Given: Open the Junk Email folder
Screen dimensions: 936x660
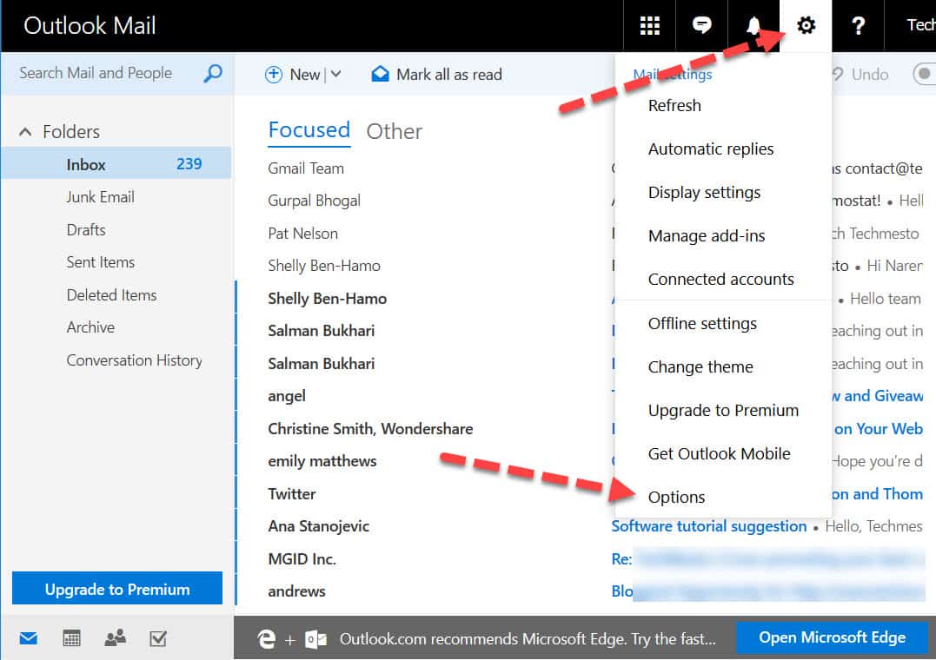Looking at the screenshot, I should click(x=100, y=197).
